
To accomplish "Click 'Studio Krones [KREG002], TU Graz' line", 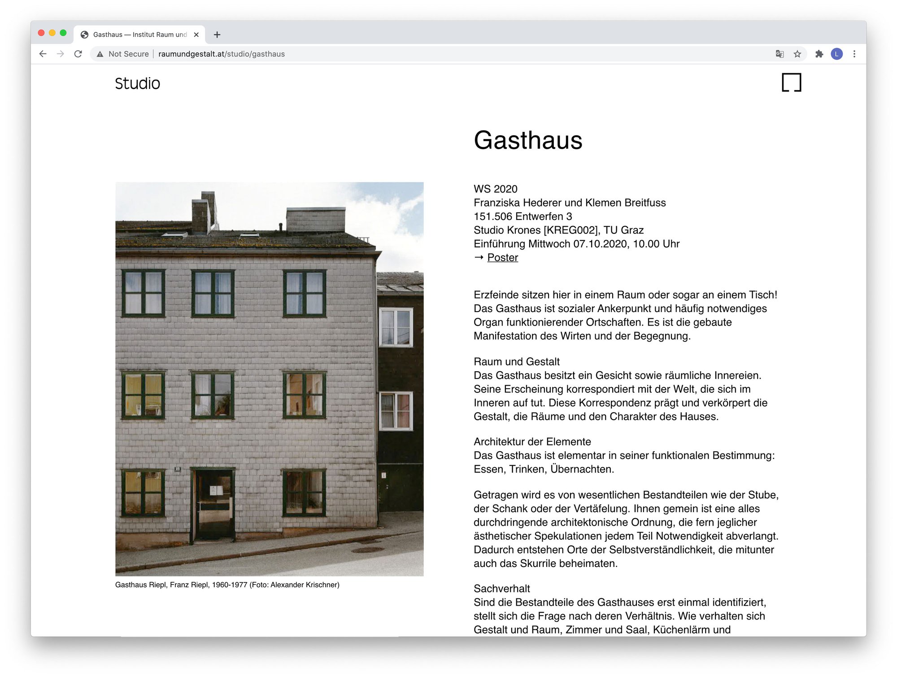I will [558, 230].
